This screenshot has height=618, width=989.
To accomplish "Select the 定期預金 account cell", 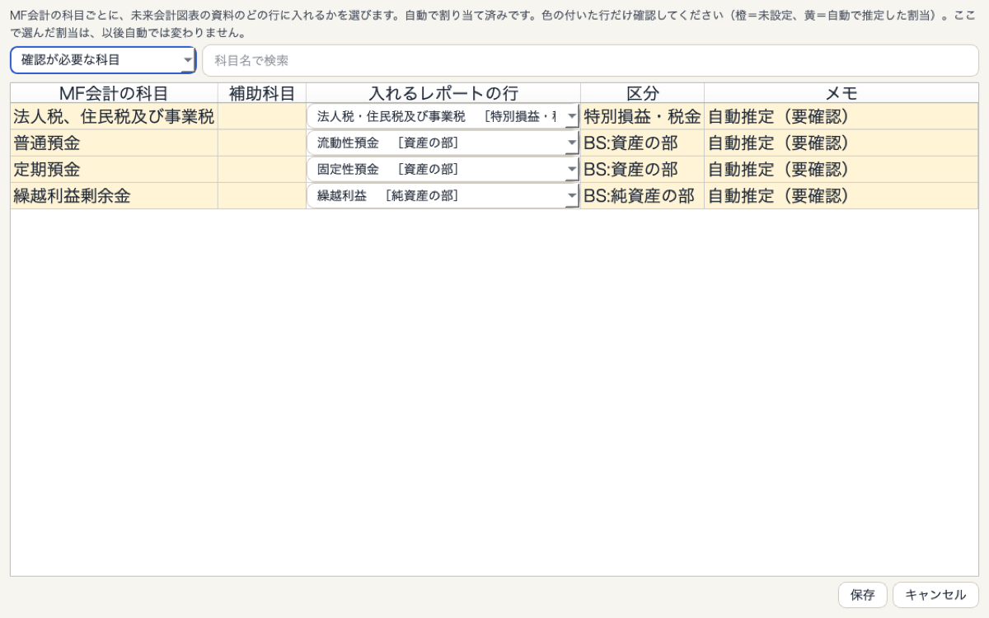I will pos(114,169).
